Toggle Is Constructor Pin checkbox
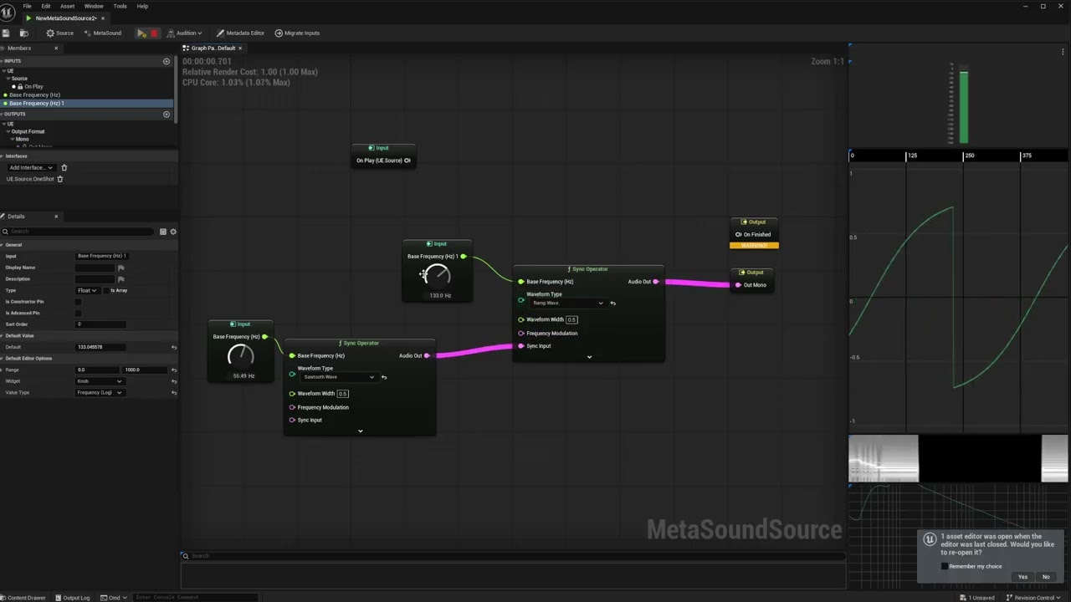 point(79,302)
